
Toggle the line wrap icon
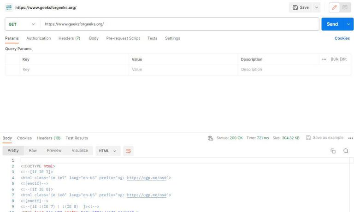[128, 151]
